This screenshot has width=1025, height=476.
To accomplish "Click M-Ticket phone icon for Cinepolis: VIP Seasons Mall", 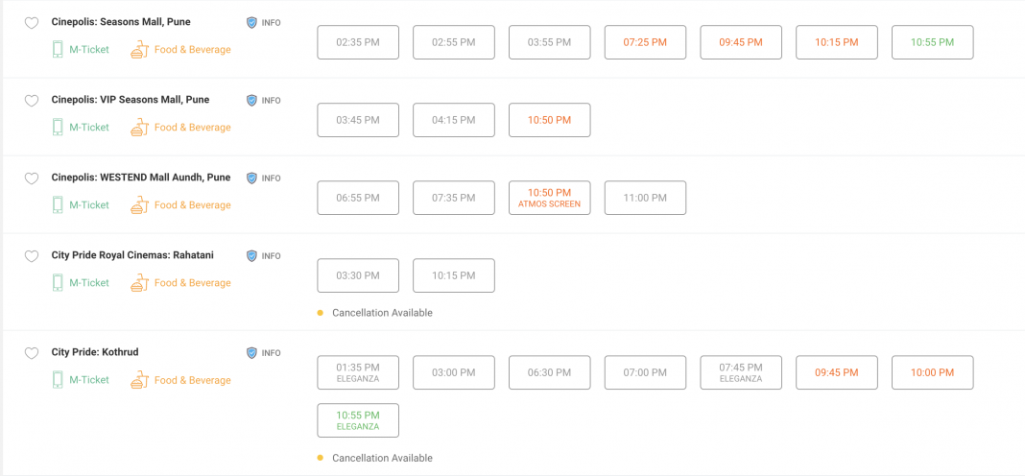I will point(58,127).
